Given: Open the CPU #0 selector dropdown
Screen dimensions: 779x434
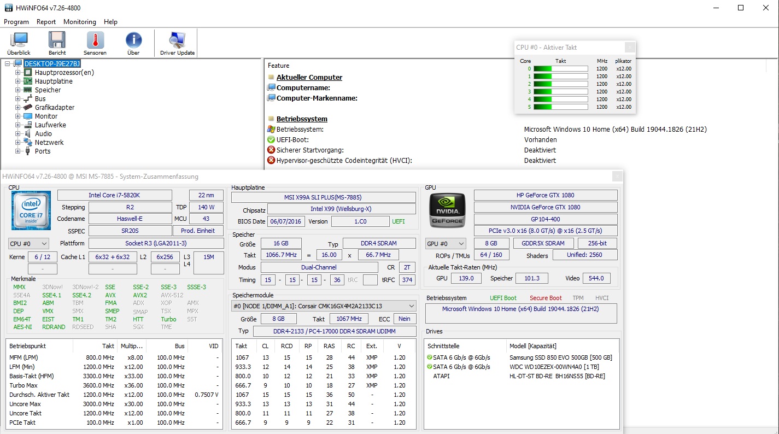Looking at the screenshot, I should (x=28, y=243).
